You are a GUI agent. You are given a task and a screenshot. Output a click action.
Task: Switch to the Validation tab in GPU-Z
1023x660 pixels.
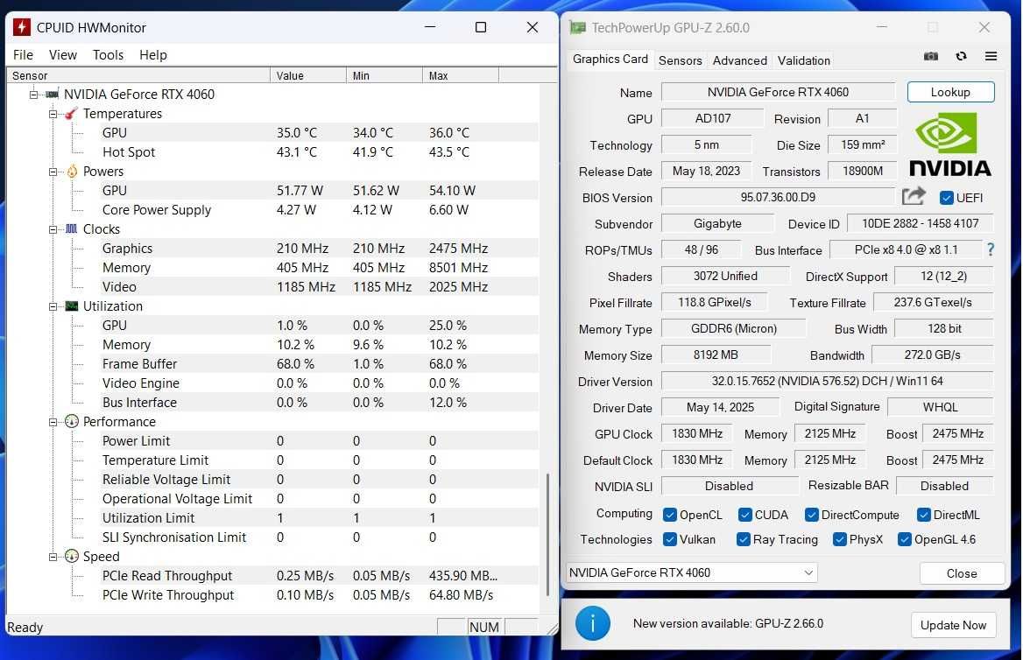tap(803, 60)
